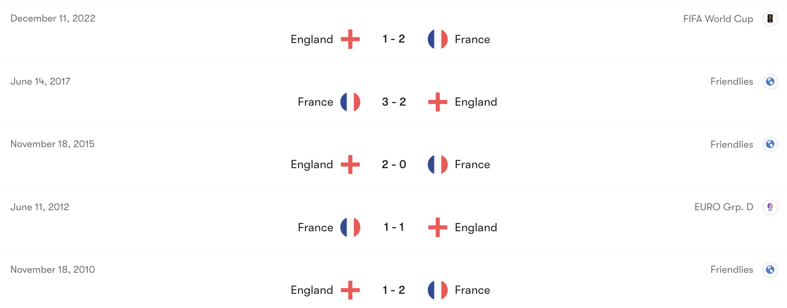This screenshot has height=308, width=787.
Task: Click the November 18, 2010 date label
Action: click(53, 270)
